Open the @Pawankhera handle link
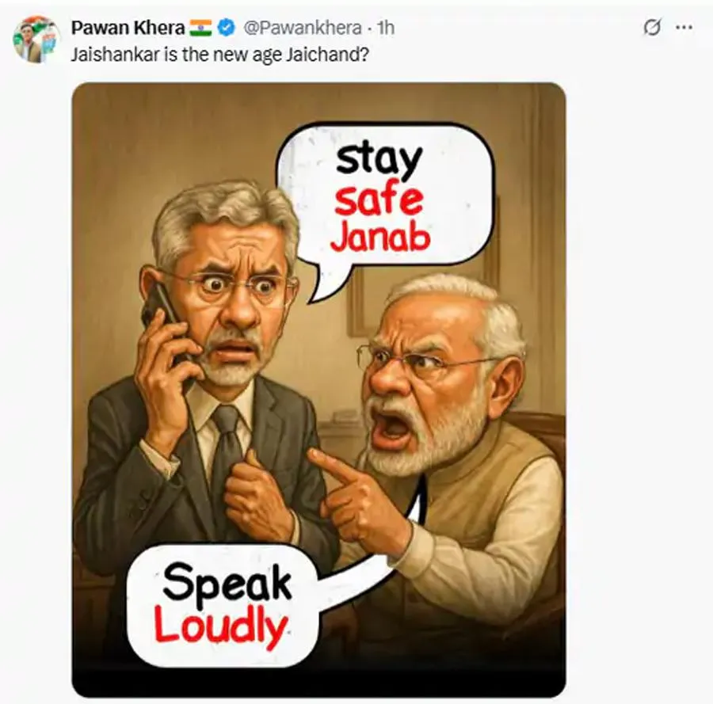 (303, 29)
